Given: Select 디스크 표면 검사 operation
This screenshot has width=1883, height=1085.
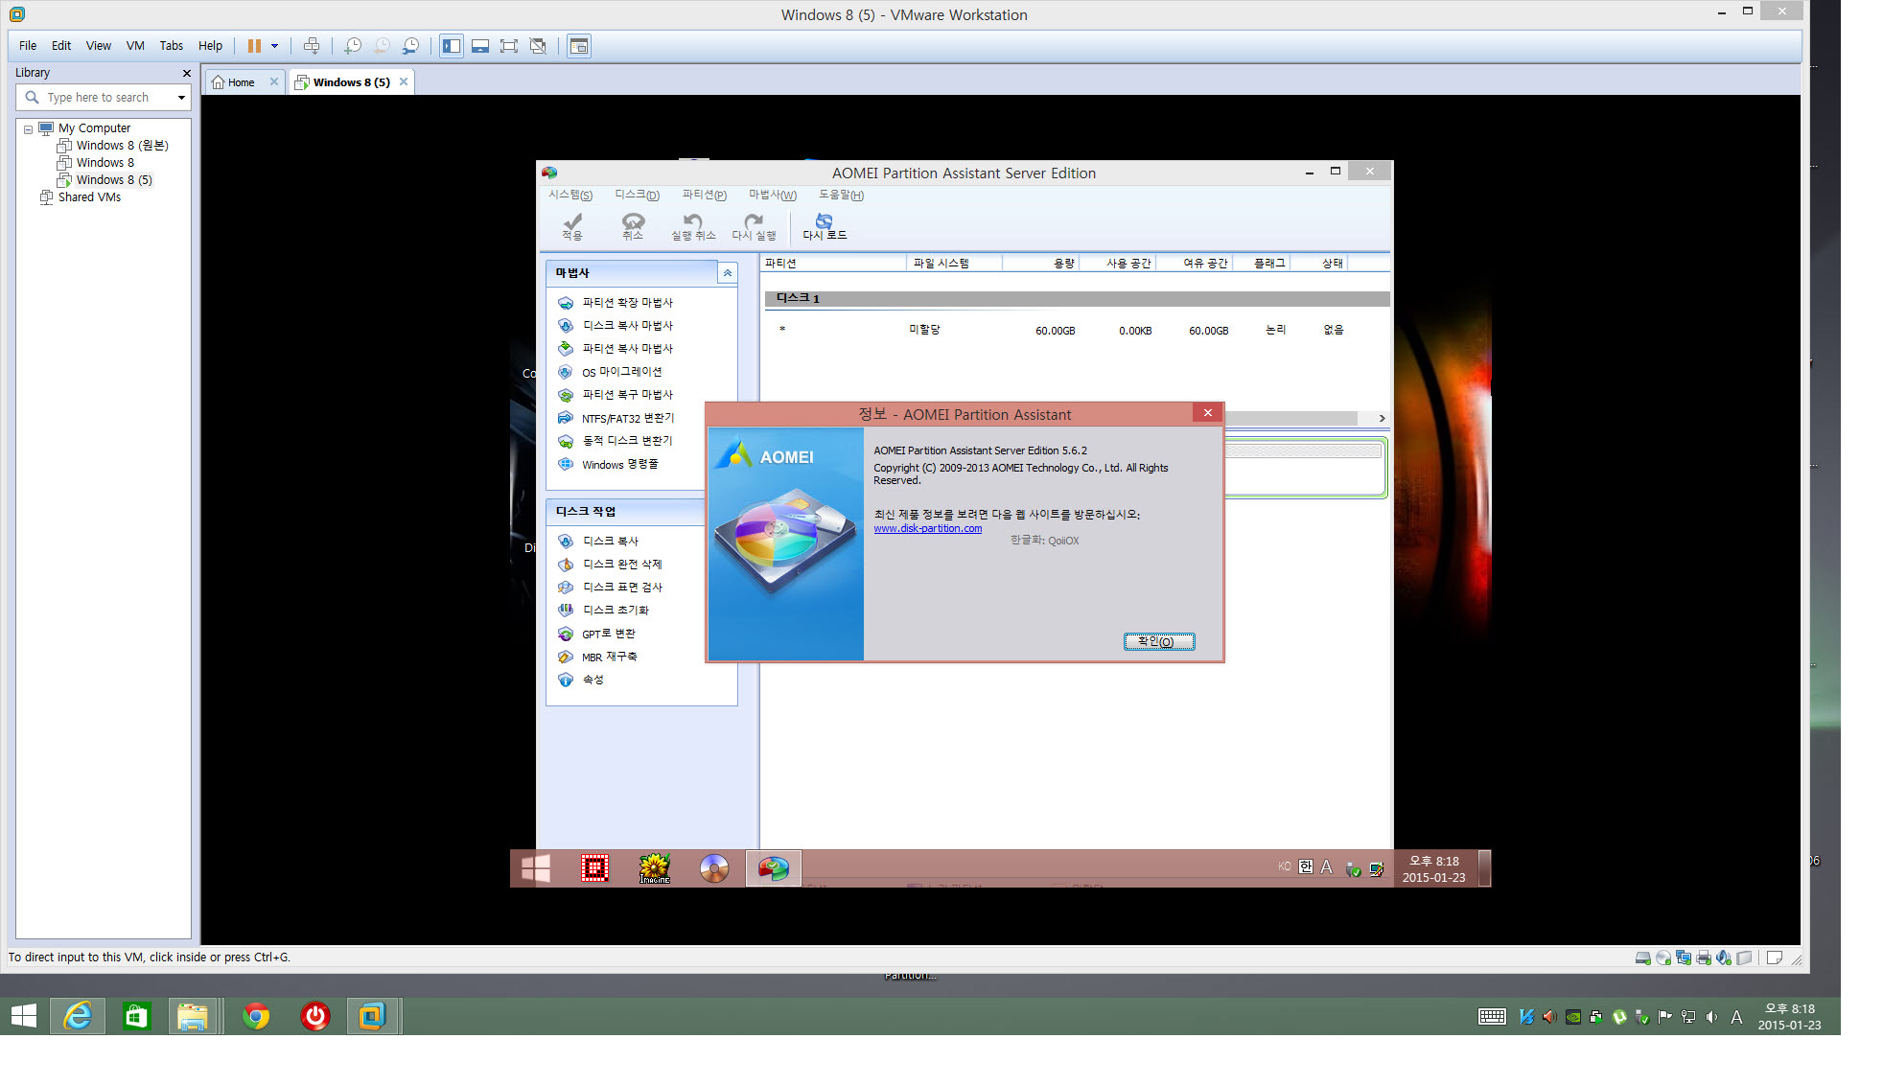Looking at the screenshot, I should pyautogui.click(x=621, y=588).
